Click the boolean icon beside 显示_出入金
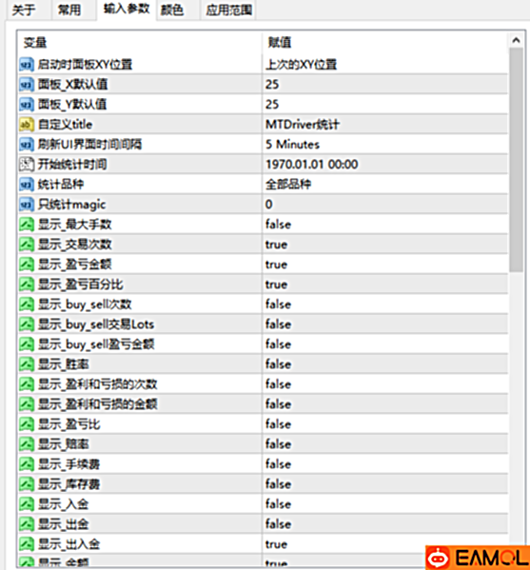The height and width of the screenshot is (570, 530). (x=27, y=544)
